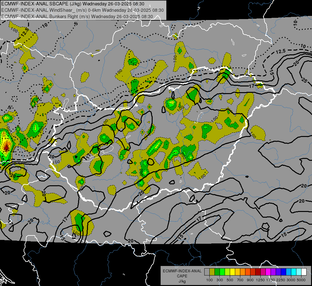Image resolution: width=312 pixels, height=286 pixels.
Task: Pick the amber legend swatch
Action: pyautogui.click(x=237, y=272)
